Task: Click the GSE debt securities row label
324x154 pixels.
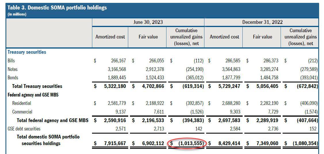Action: (x=24, y=129)
